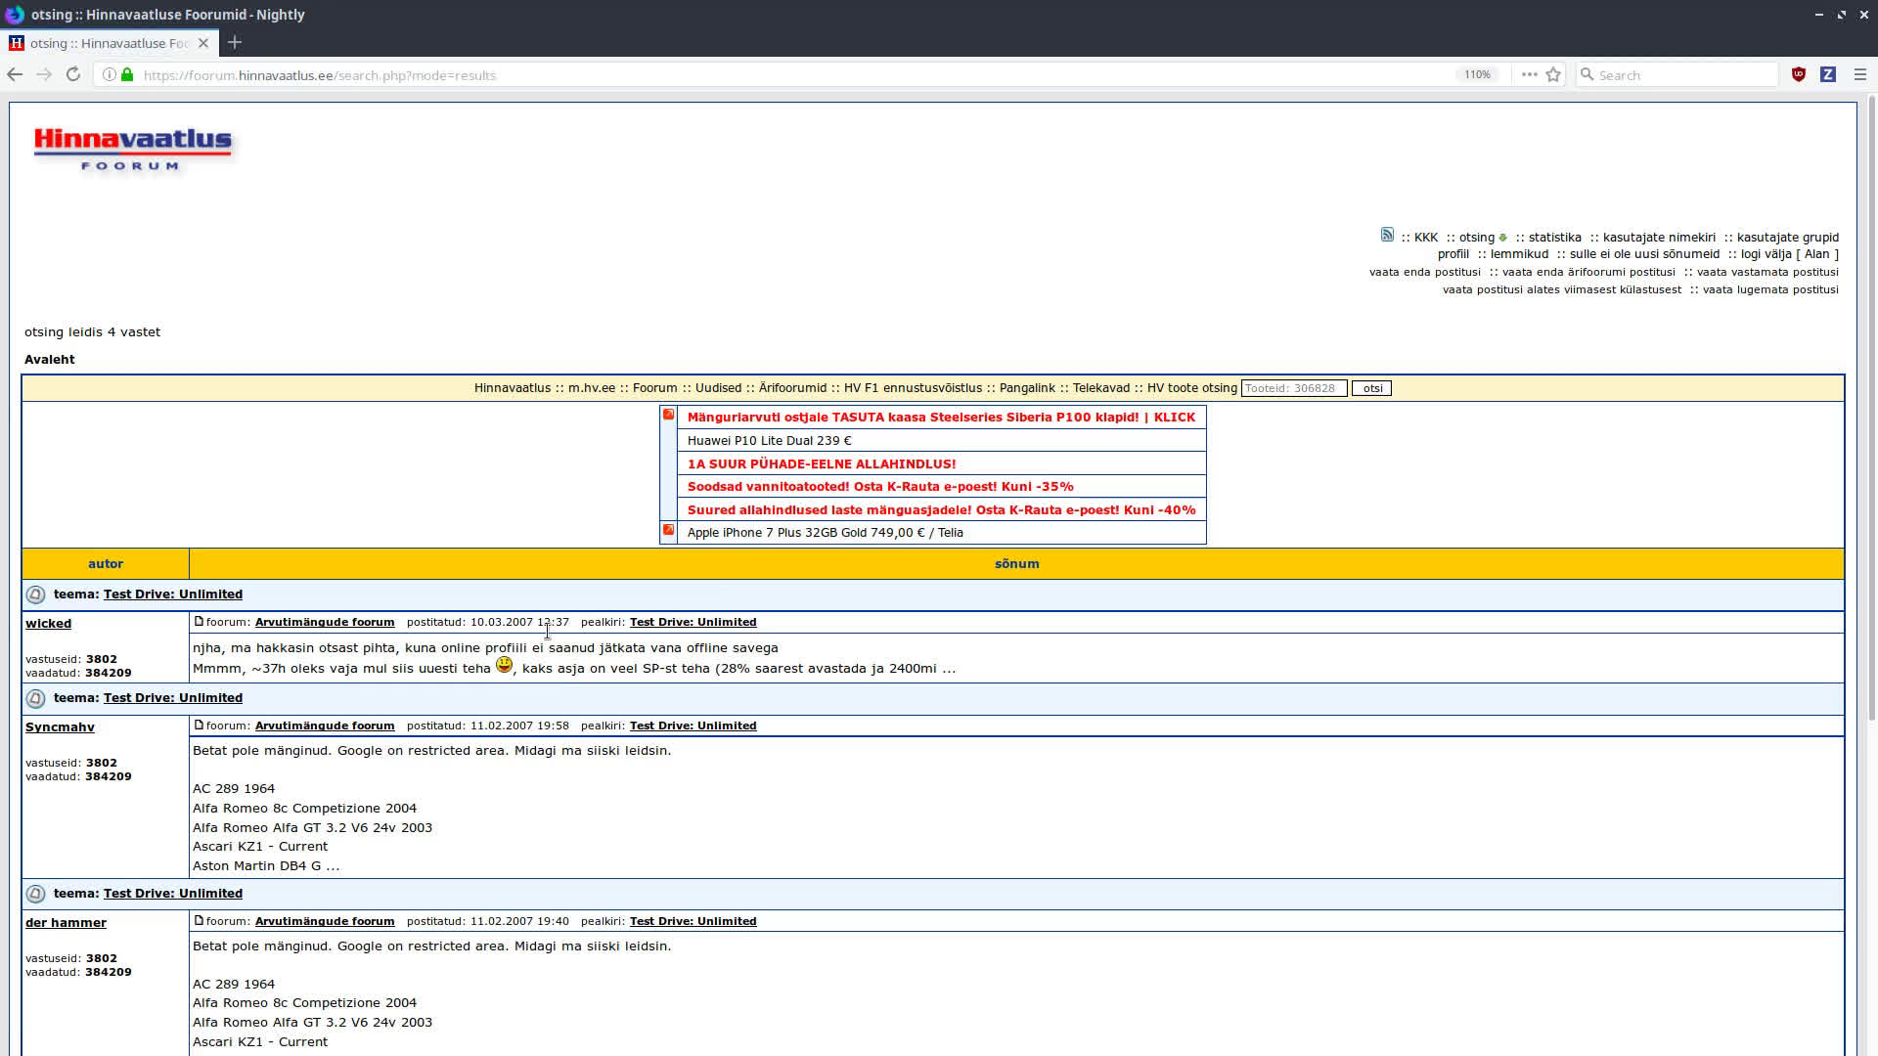Open a new browser tab

pyautogui.click(x=235, y=42)
